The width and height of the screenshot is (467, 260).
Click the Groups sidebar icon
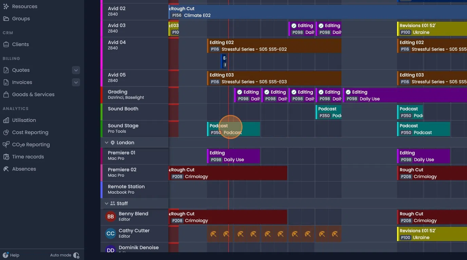click(x=6, y=18)
